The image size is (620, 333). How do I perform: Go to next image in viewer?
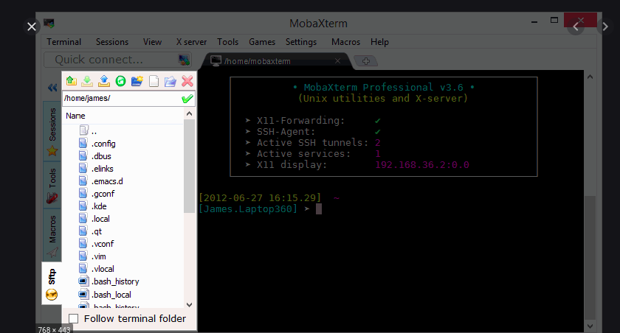point(605,27)
